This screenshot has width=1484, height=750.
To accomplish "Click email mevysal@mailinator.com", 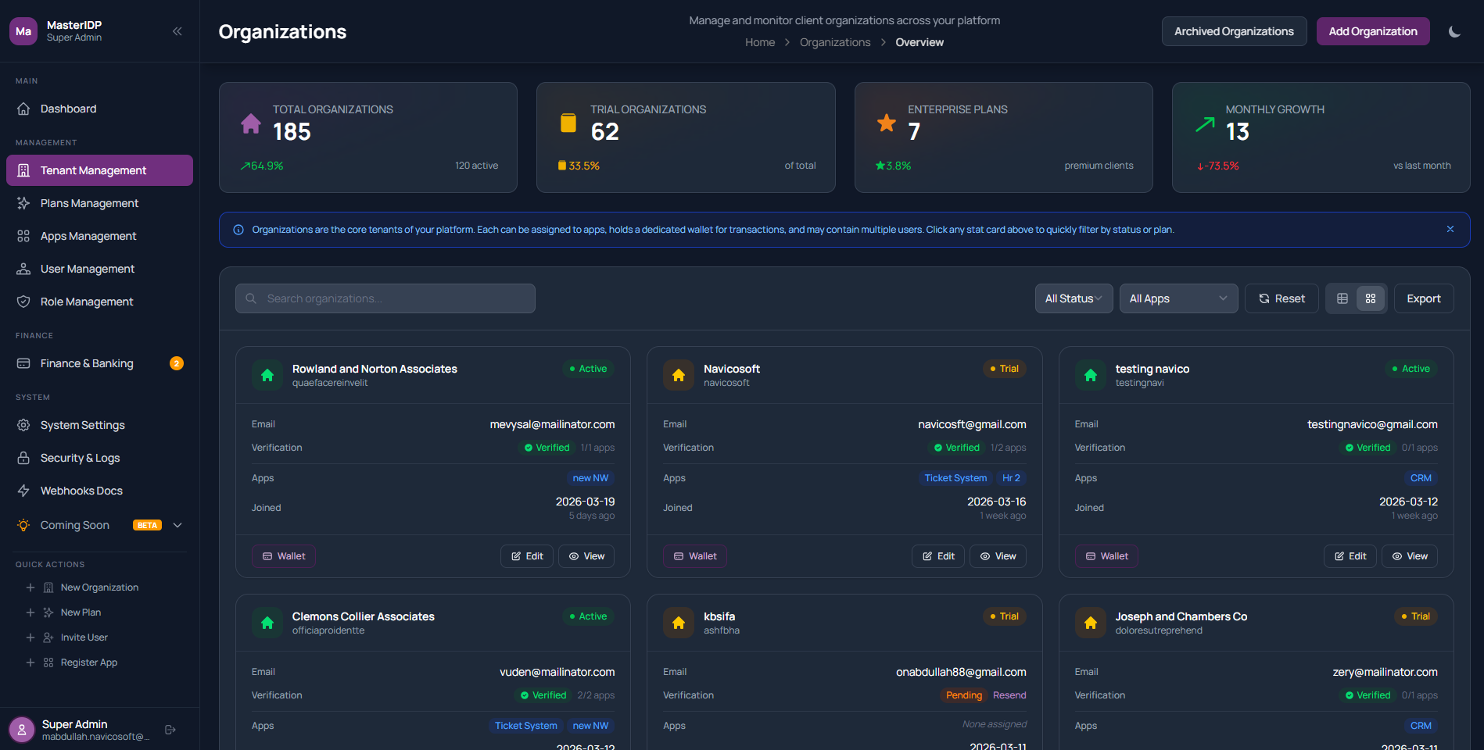I will click(552, 424).
